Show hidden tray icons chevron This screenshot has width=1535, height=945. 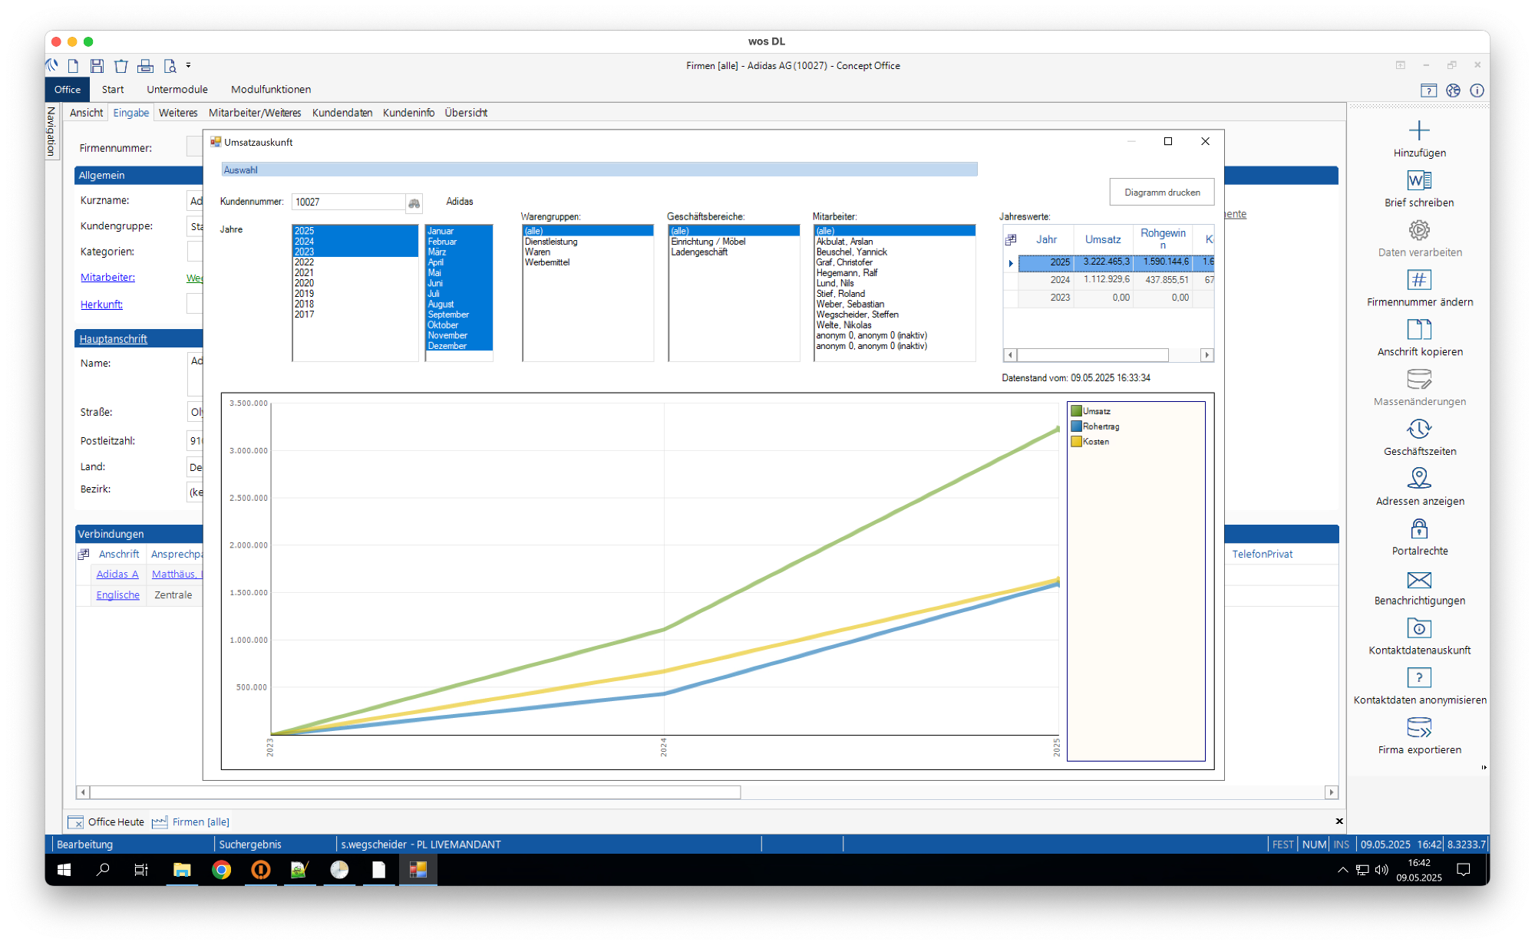coord(1342,870)
